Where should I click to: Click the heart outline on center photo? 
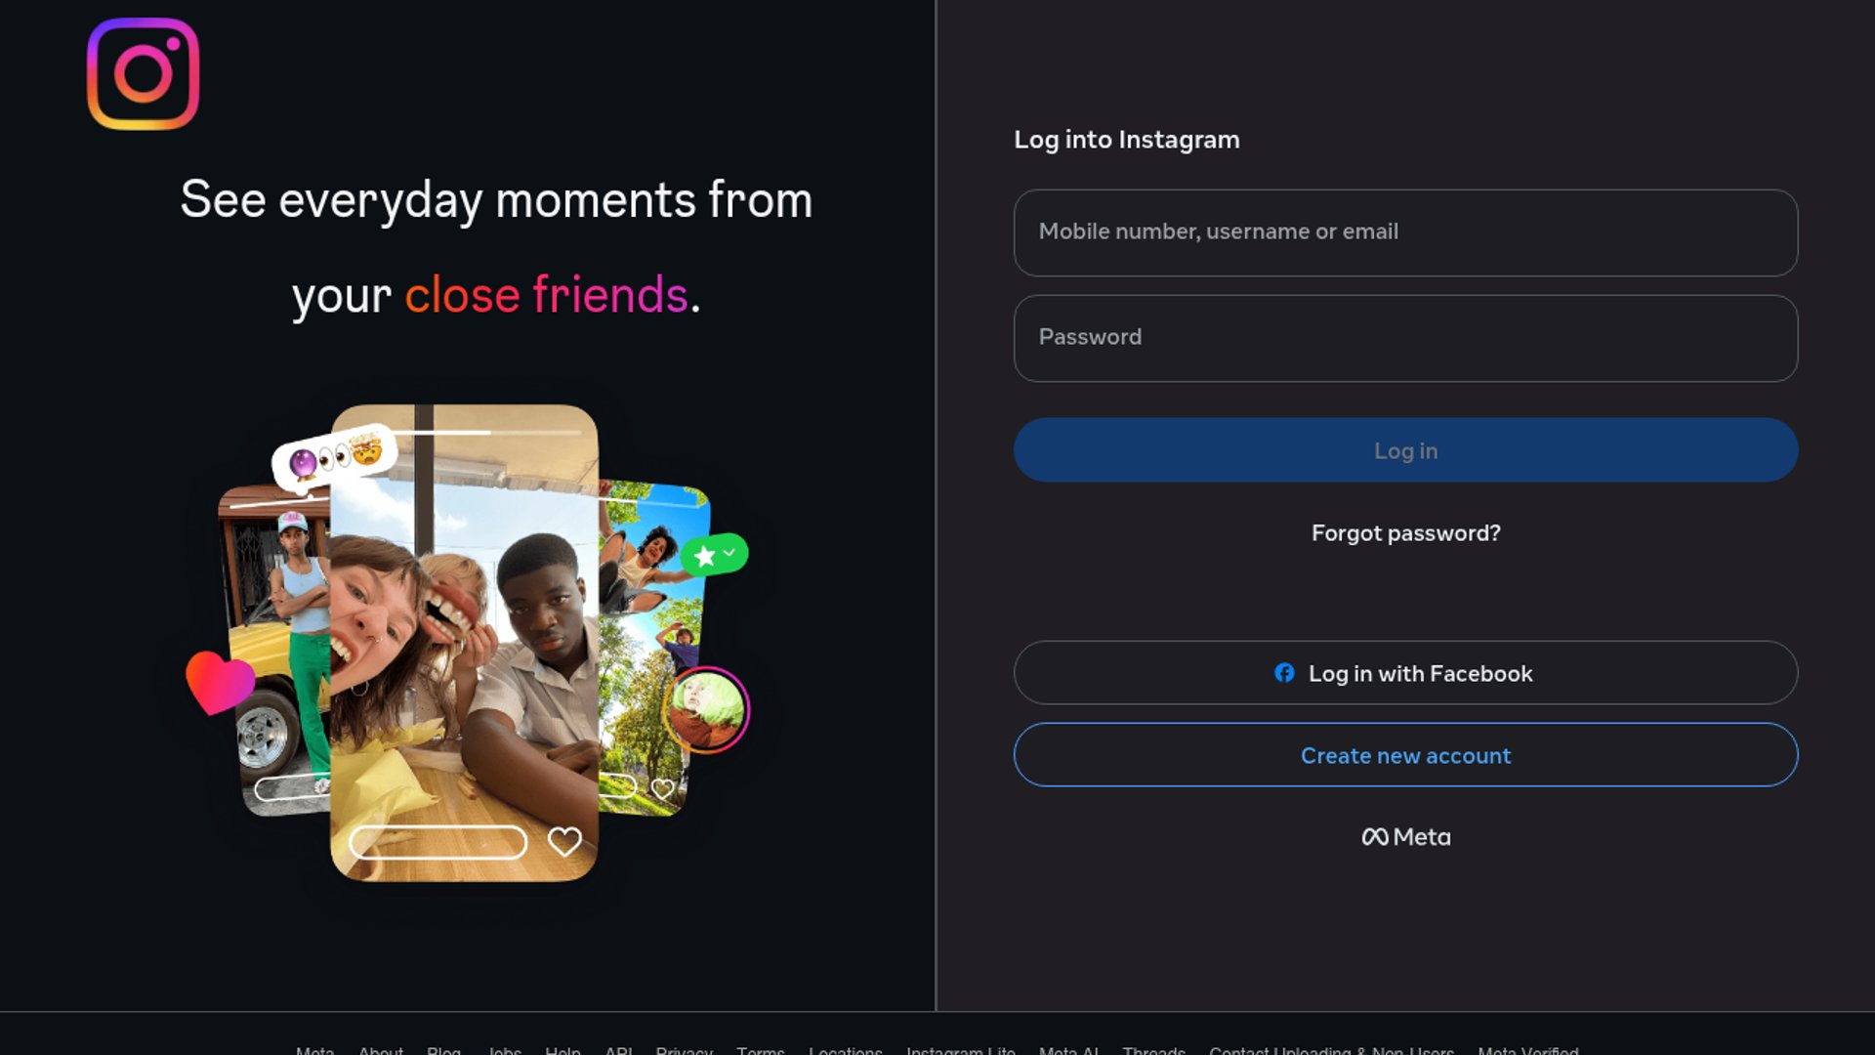[564, 841]
